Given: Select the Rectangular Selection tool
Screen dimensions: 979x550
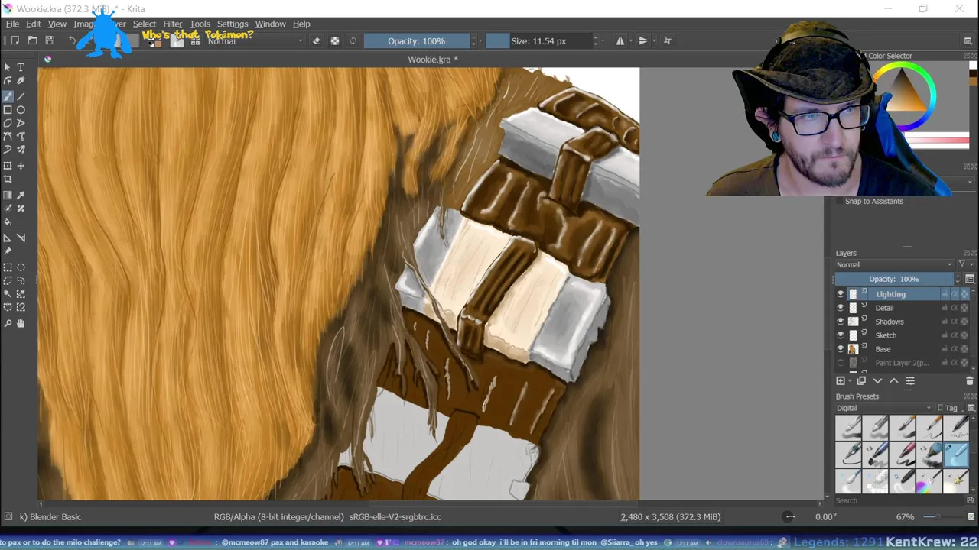Looking at the screenshot, I should [8, 267].
